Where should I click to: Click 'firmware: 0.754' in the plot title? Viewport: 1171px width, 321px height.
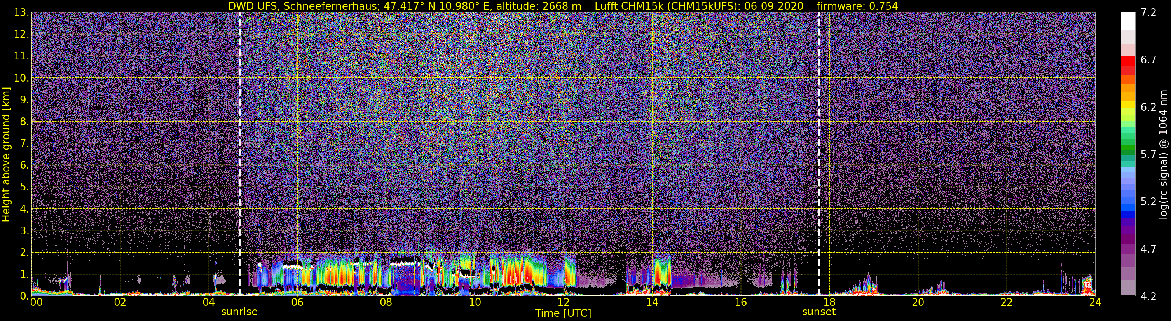coord(857,6)
